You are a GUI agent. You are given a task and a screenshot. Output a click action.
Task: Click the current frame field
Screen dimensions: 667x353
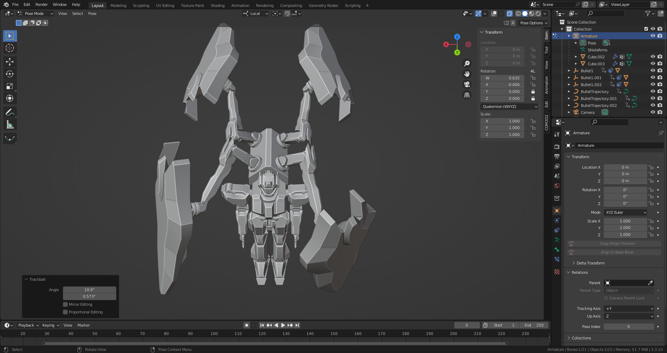tap(467, 325)
